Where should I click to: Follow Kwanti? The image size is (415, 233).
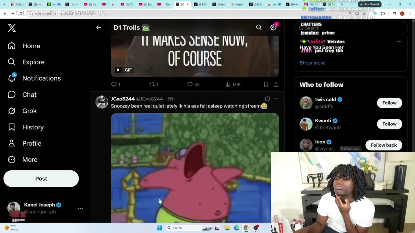389,124
